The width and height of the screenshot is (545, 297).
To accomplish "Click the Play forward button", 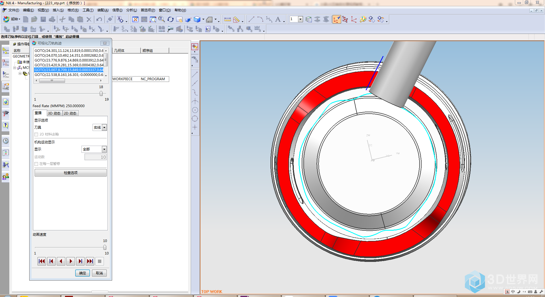I will coord(71,261).
